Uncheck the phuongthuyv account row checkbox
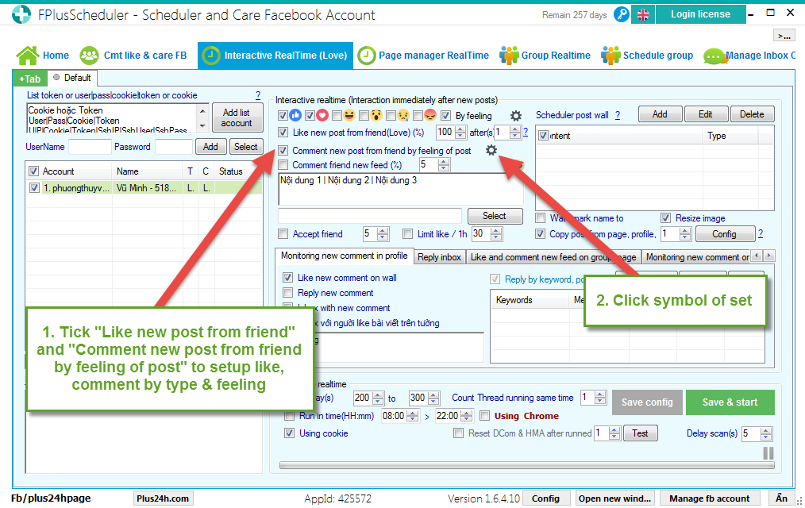This screenshot has width=805, height=508. [34, 188]
